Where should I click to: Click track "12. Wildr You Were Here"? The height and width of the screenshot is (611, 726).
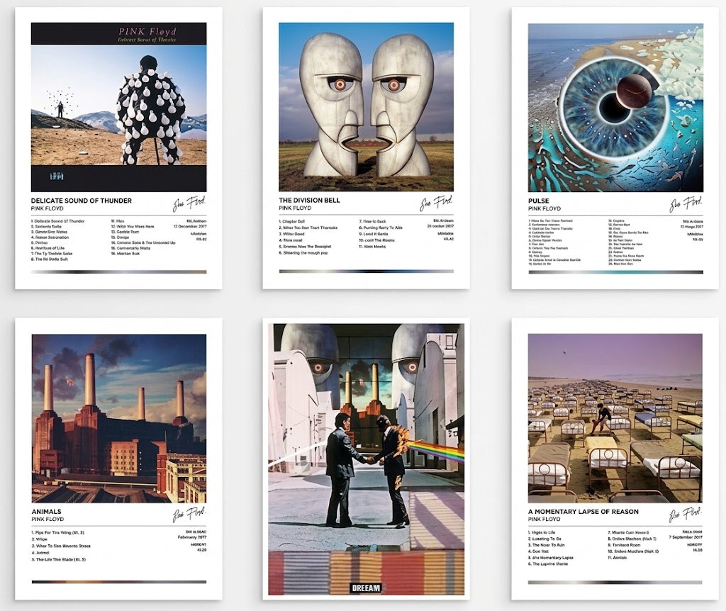point(133,226)
